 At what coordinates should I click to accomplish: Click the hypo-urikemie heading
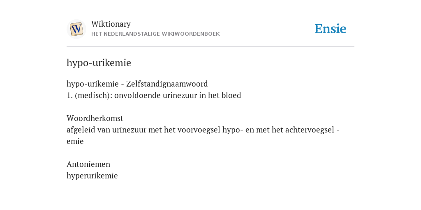pyautogui.click(x=99, y=63)
